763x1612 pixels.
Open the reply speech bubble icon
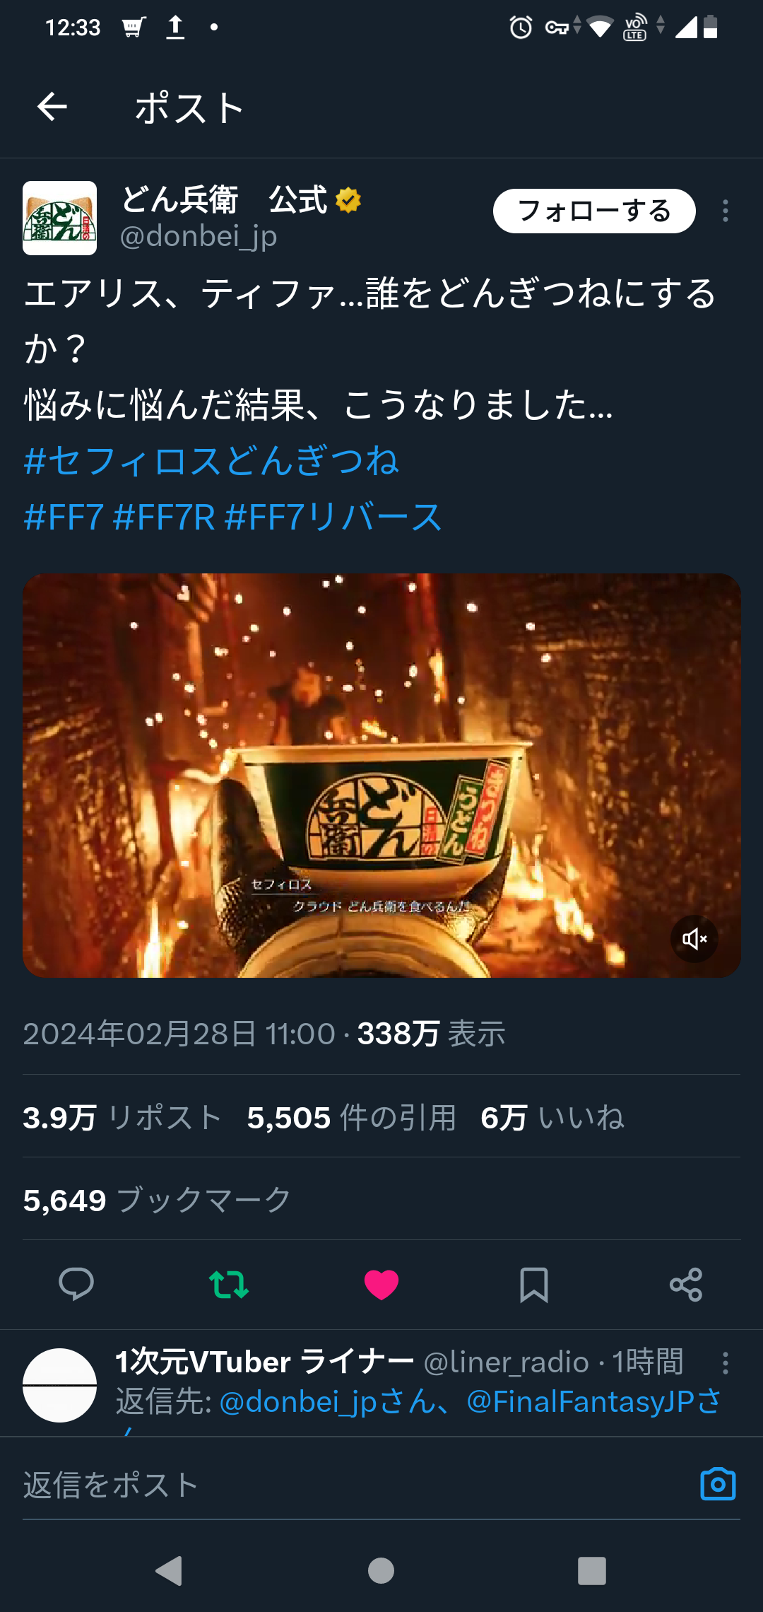pyautogui.click(x=76, y=1285)
